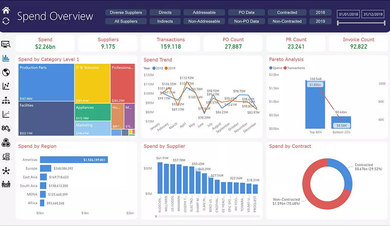Click the Non-Addressable filter button

click(204, 21)
